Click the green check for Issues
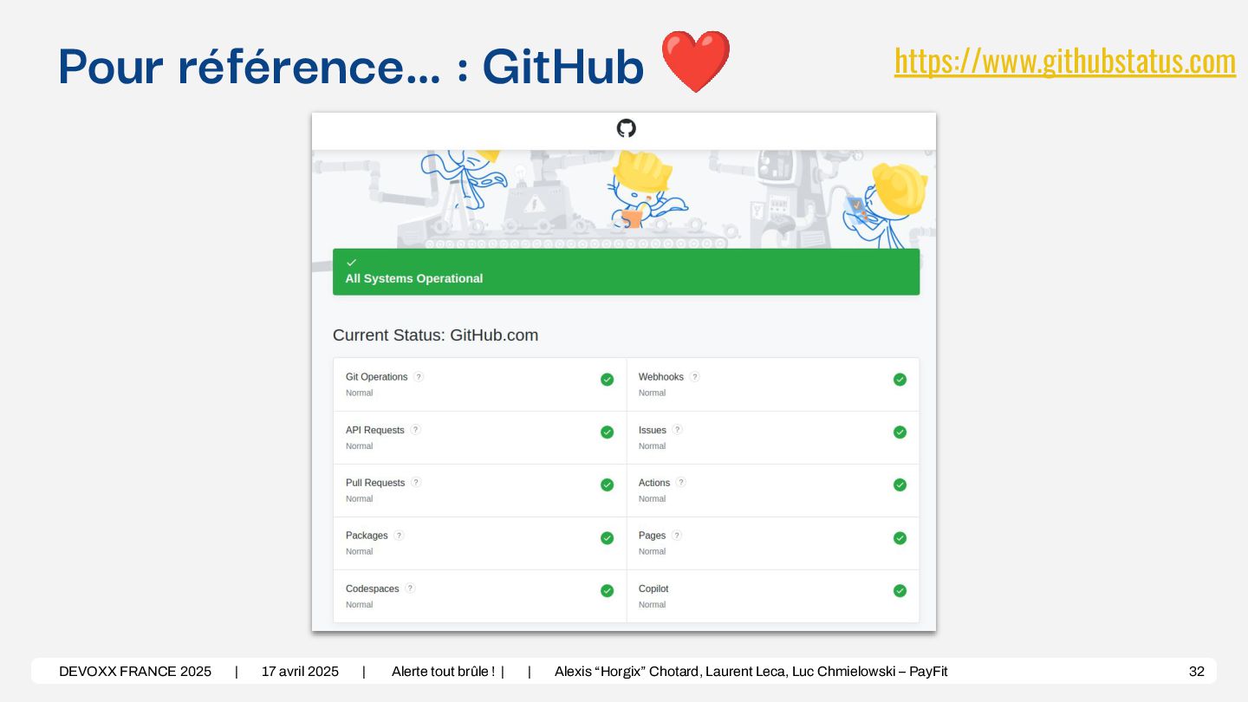1248x702 pixels. point(900,432)
